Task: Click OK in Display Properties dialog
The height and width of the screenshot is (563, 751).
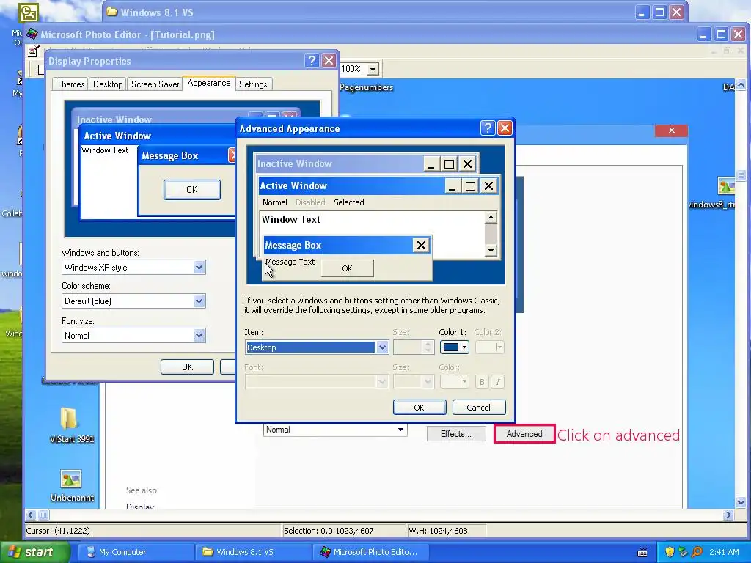Action: pos(187,367)
